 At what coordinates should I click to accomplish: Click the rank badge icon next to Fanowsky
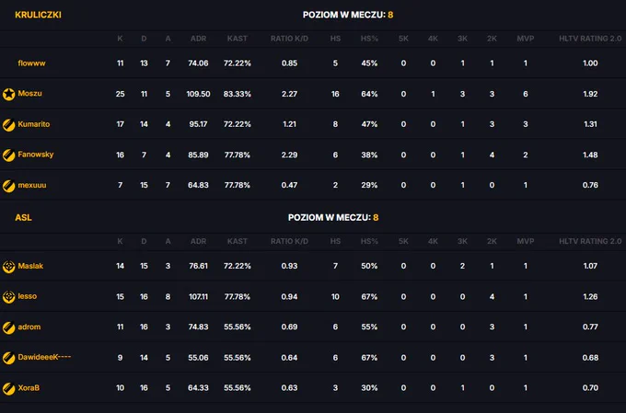(x=9, y=155)
